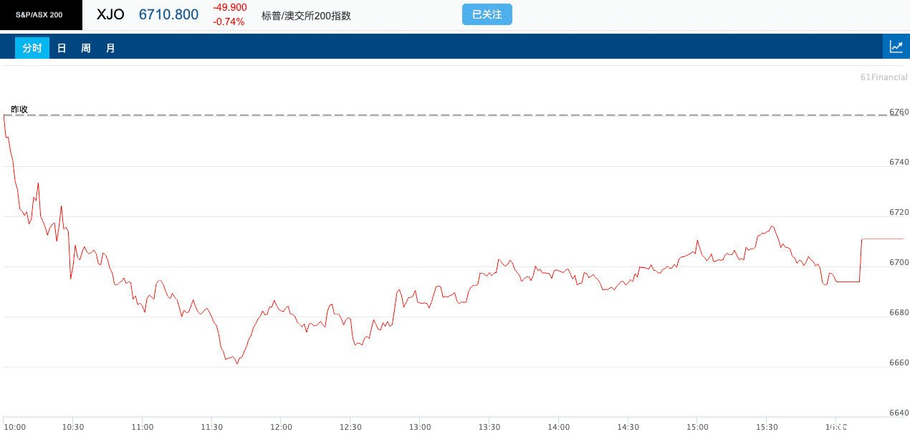The image size is (910, 437).
Task: Switch to the 日 daily tab
Action: point(62,48)
